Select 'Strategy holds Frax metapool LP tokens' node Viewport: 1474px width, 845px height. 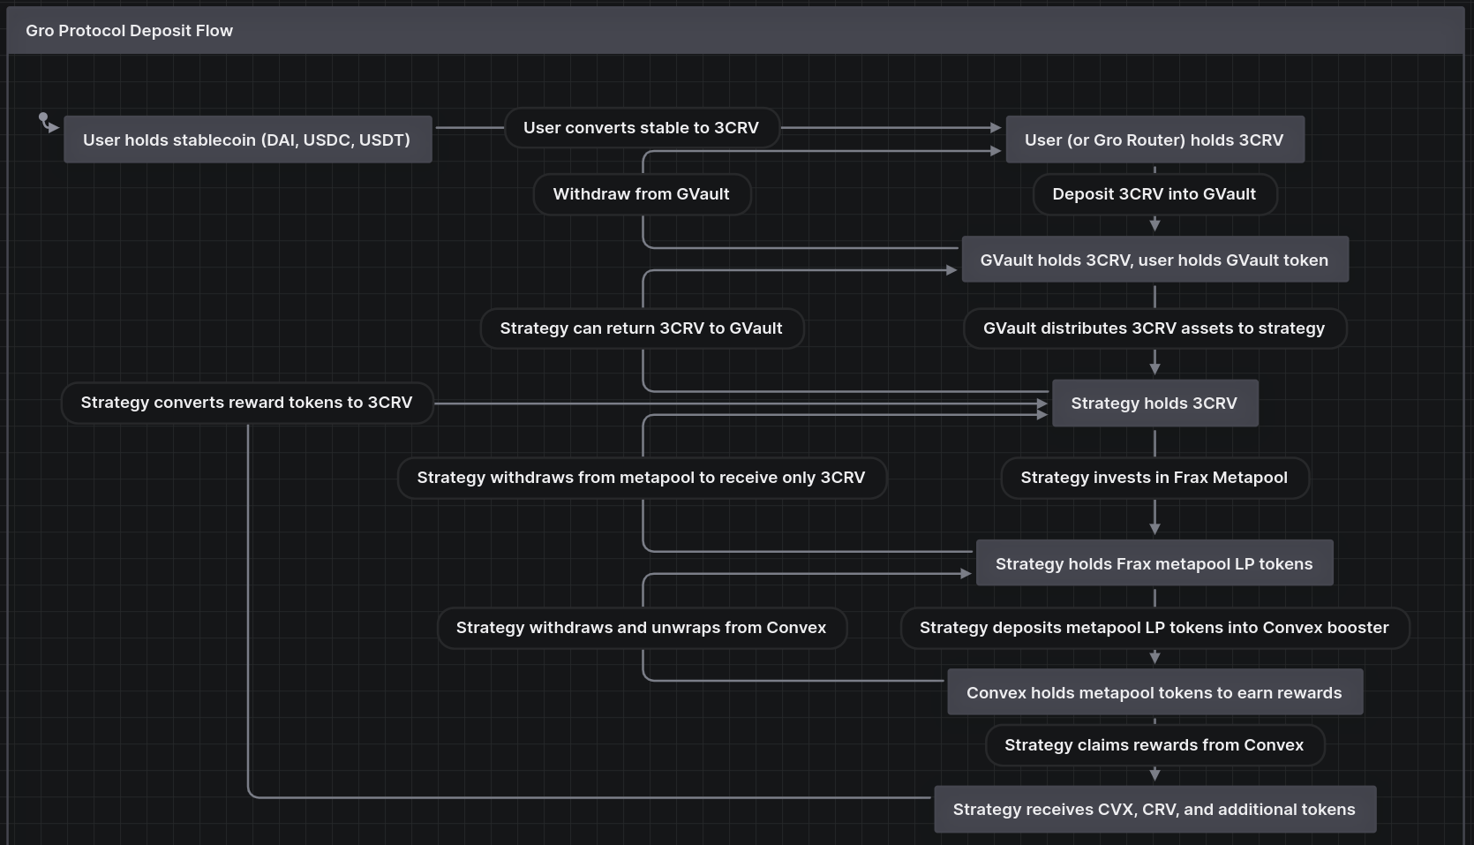1154,563
